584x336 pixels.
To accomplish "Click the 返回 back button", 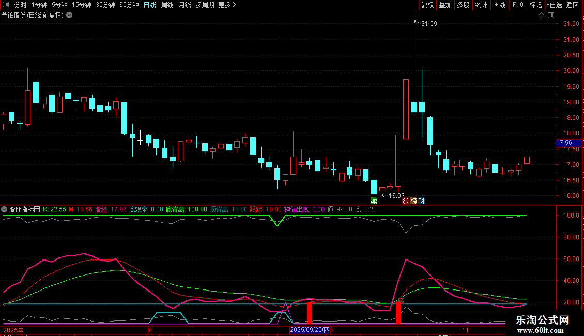I will (x=573, y=5).
